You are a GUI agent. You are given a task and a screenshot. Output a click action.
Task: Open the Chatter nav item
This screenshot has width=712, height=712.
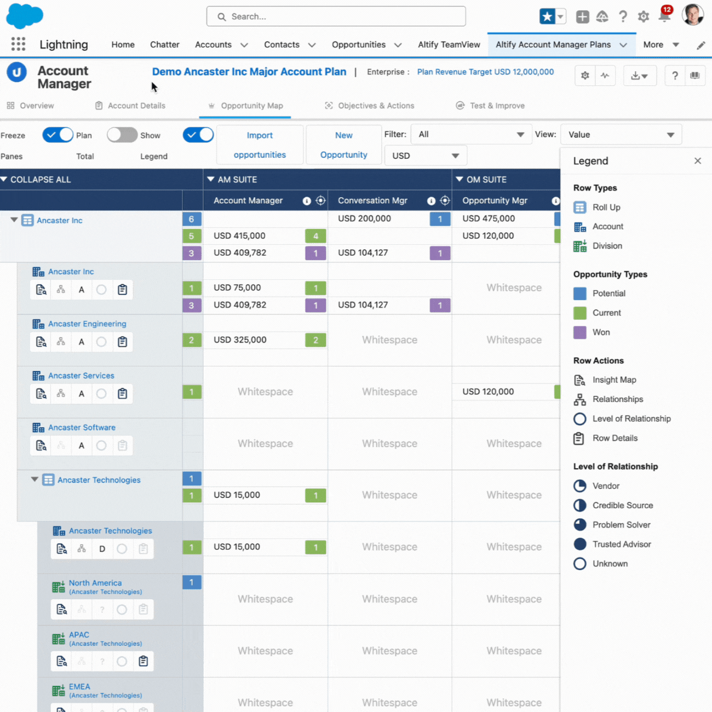pyautogui.click(x=165, y=45)
